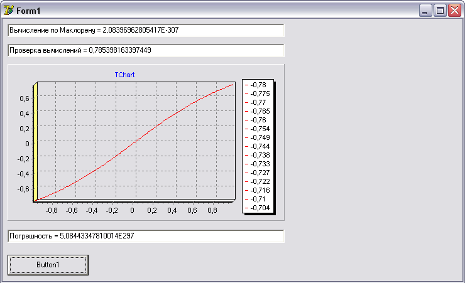This screenshot has width=465, height=283.
Task: Click the Maclaurin calculation result field
Action: click(146, 30)
